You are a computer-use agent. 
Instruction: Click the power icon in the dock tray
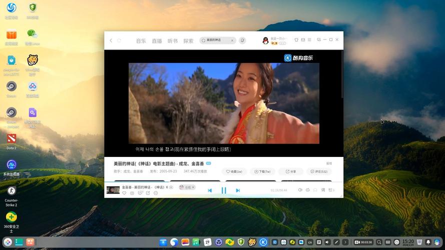(397, 242)
